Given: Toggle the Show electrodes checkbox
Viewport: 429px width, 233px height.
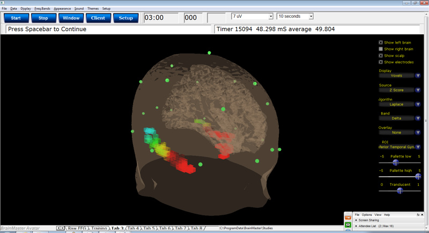Looking at the screenshot, I should click(381, 62).
